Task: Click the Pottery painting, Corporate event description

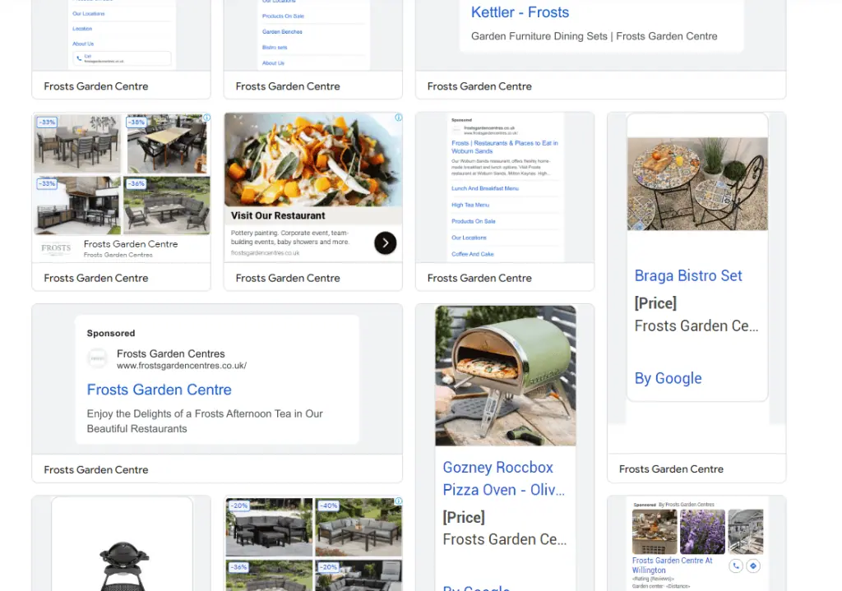Action: (x=290, y=238)
